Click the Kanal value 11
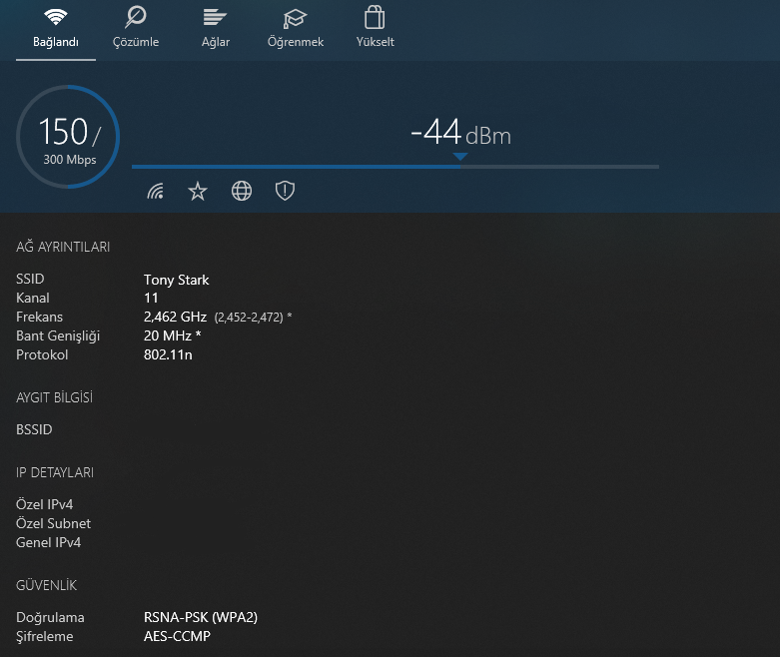Image resolution: width=780 pixels, height=657 pixels. [x=152, y=298]
